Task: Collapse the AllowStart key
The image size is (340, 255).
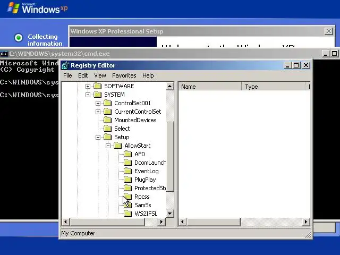Action: point(108,146)
